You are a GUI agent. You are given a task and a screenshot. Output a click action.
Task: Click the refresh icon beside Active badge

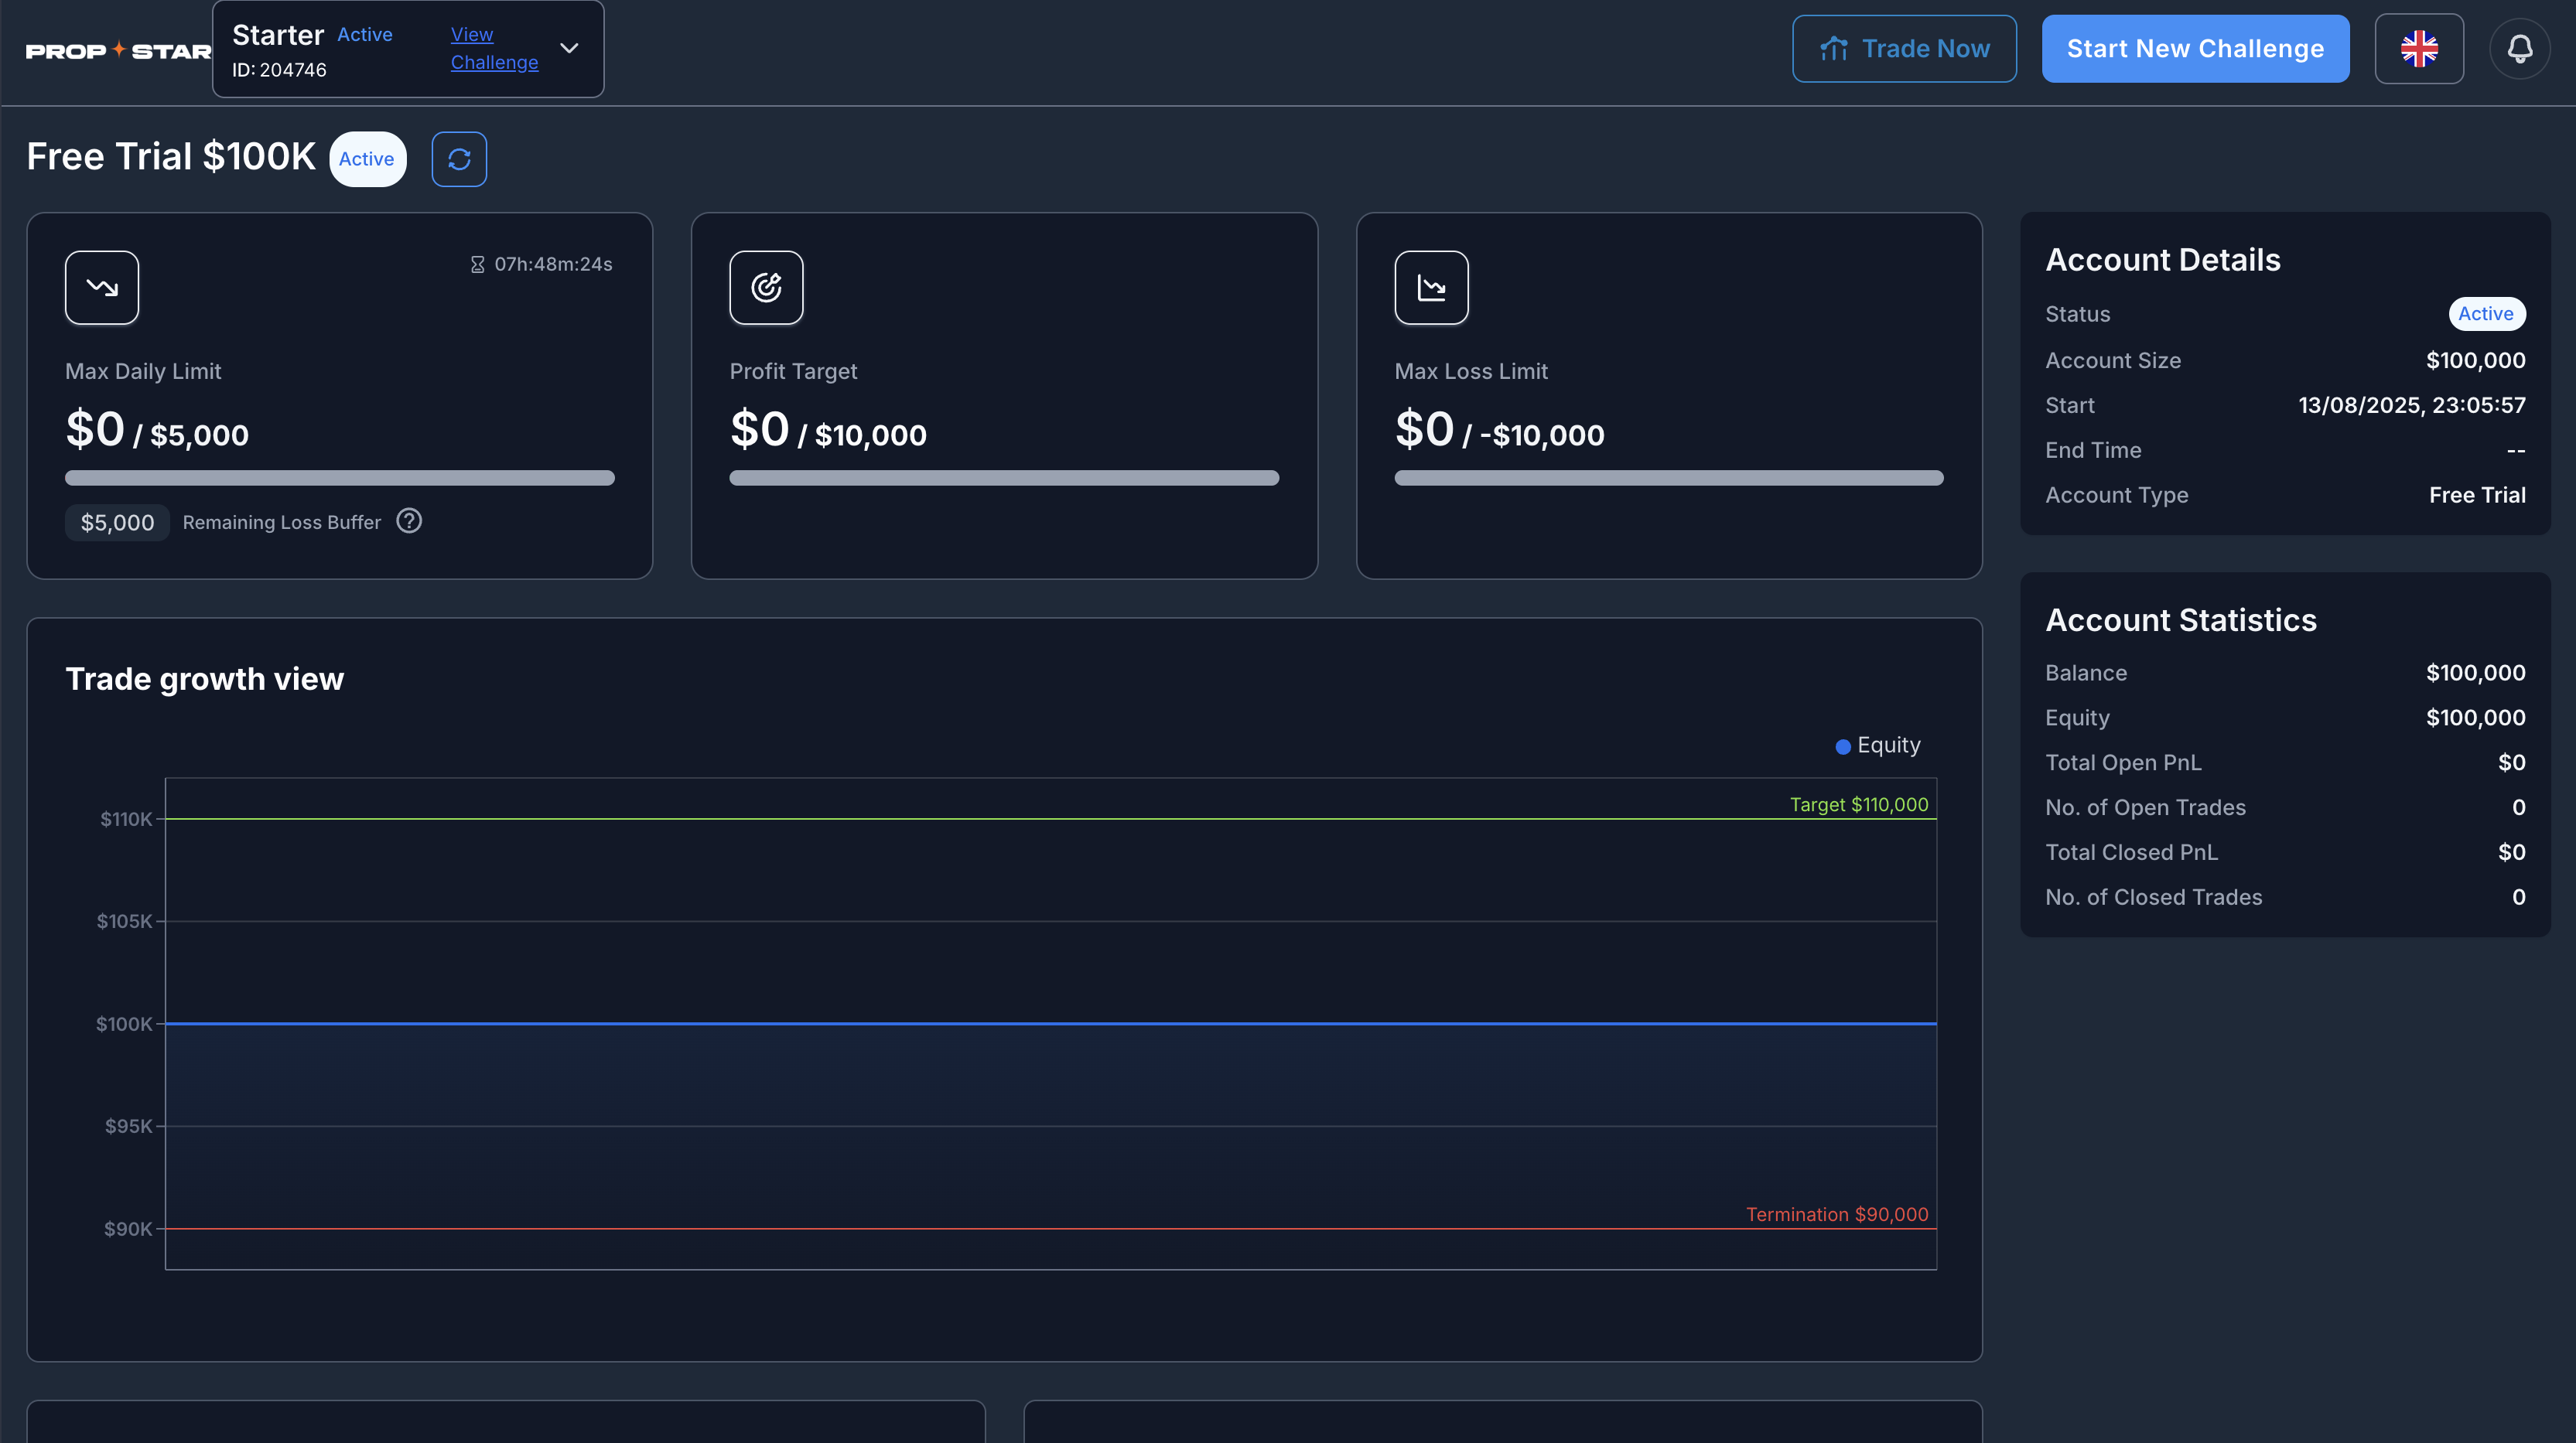click(x=459, y=159)
